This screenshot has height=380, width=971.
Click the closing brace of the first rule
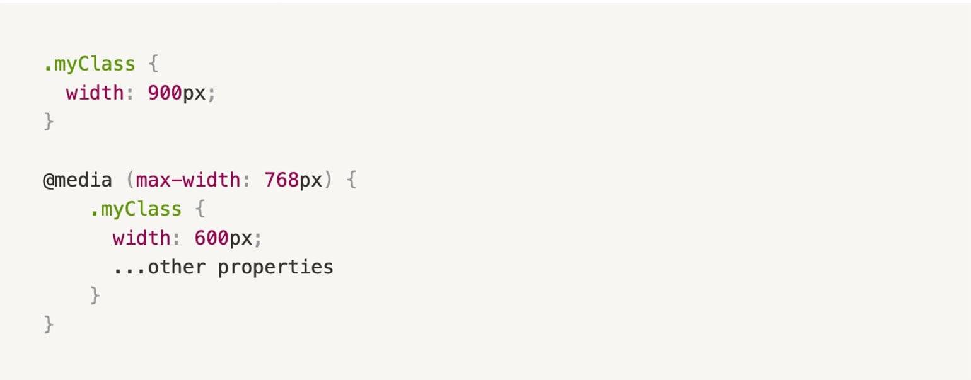[49, 122]
